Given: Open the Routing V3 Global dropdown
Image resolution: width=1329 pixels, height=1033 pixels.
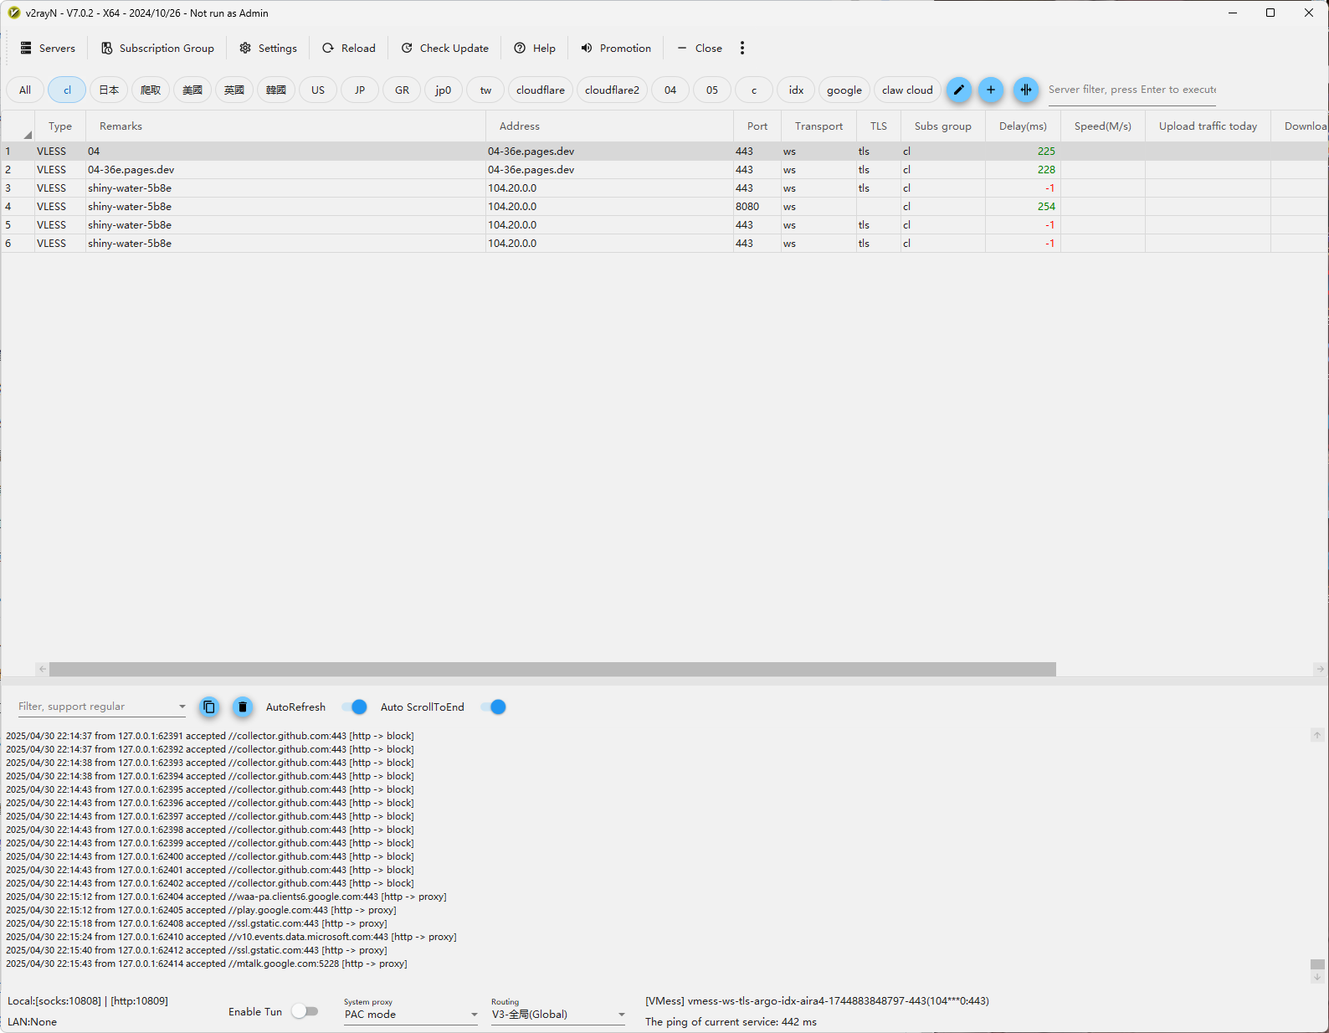Looking at the screenshot, I should point(558,1015).
